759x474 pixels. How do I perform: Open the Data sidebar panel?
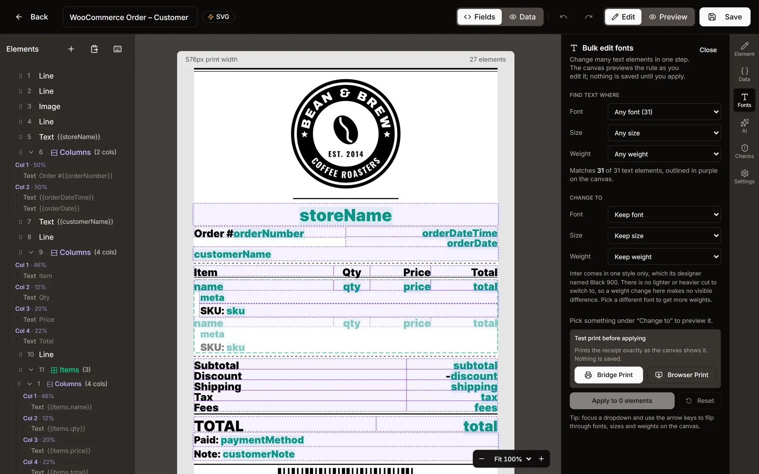744,75
